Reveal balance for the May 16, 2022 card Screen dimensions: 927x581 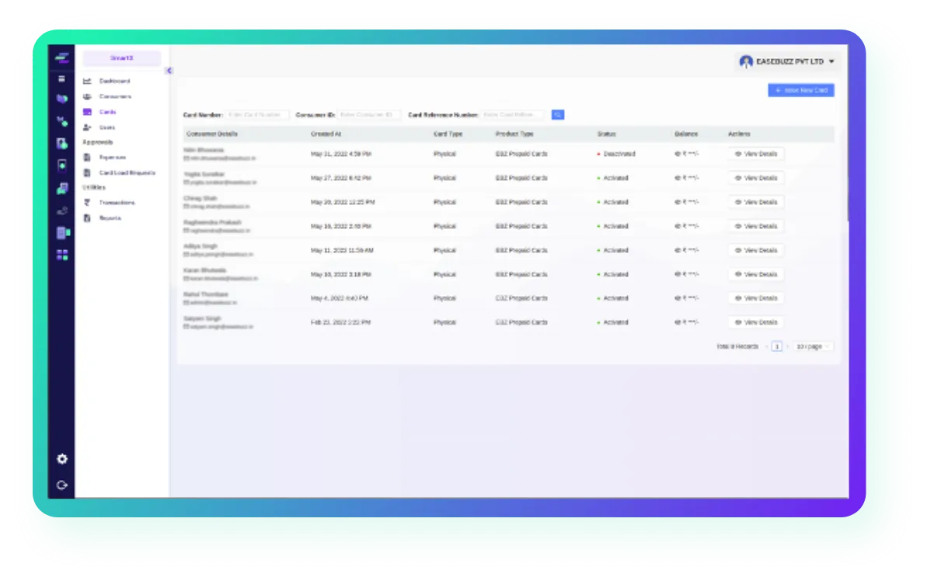[678, 226]
